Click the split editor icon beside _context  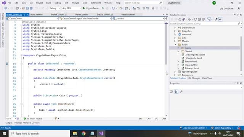[166, 19]
